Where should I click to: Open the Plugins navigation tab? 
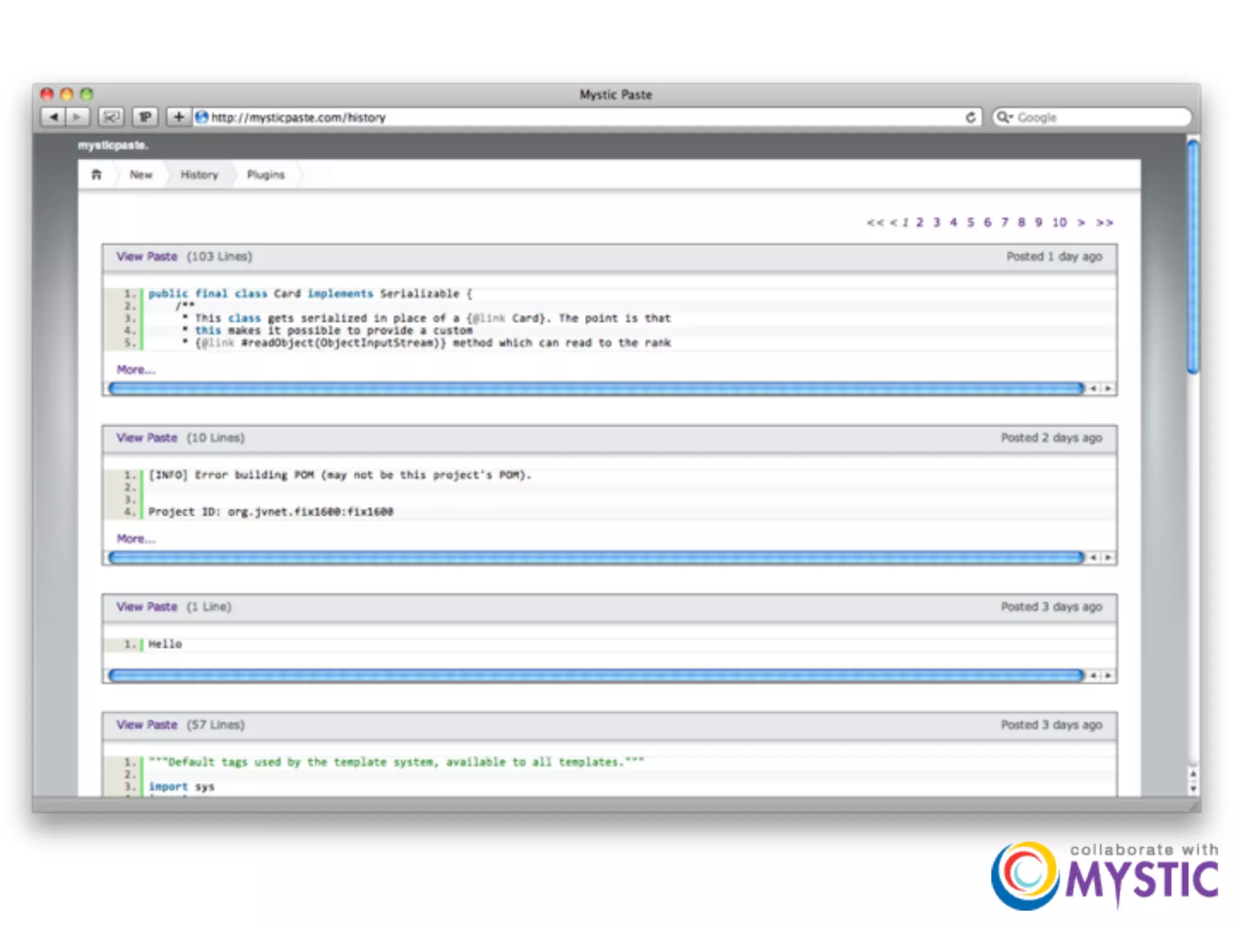click(265, 175)
